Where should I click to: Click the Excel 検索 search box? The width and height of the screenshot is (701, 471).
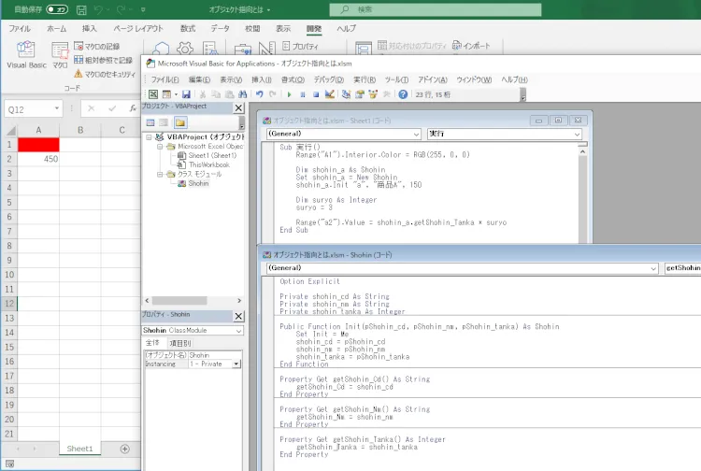435,9
